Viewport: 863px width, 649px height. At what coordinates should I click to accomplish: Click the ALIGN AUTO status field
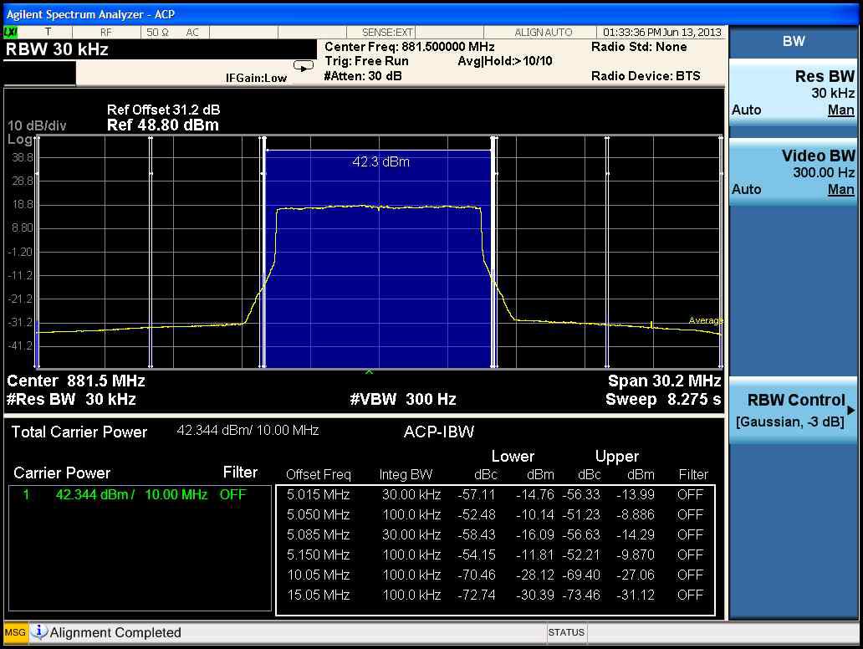[x=543, y=32]
